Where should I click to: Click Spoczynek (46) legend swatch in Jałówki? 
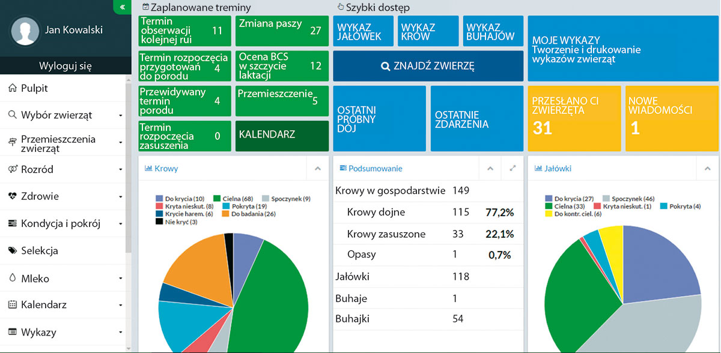[x=606, y=198]
